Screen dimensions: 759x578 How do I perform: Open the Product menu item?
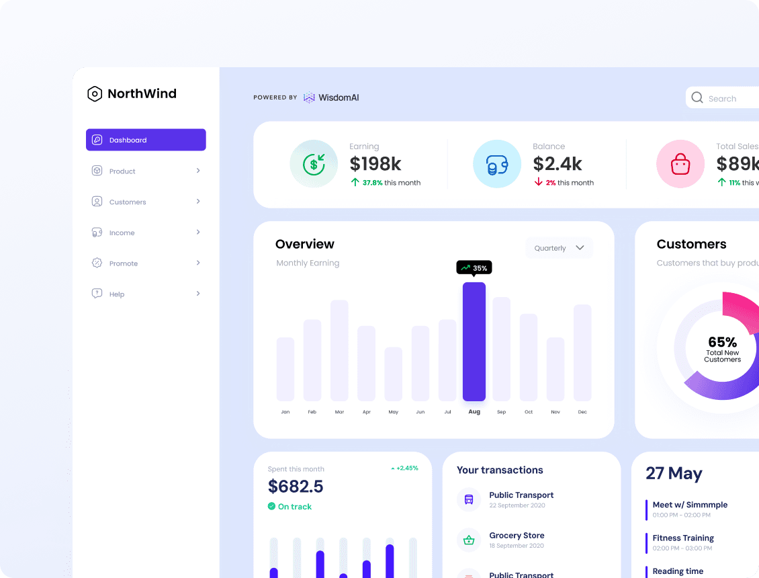tap(146, 171)
